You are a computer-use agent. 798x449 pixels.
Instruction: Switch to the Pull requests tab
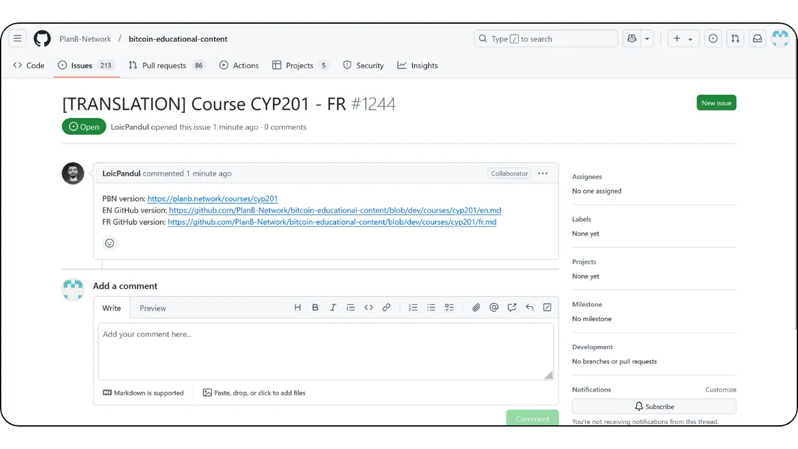coord(166,65)
